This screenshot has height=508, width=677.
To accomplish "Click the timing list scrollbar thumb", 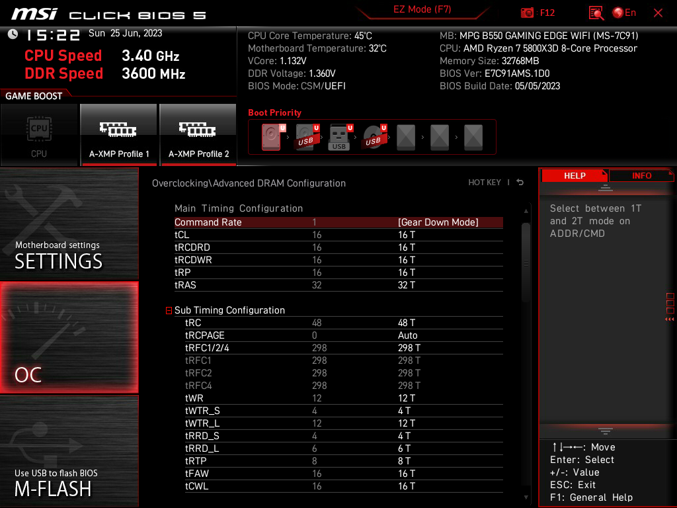I will point(526,263).
